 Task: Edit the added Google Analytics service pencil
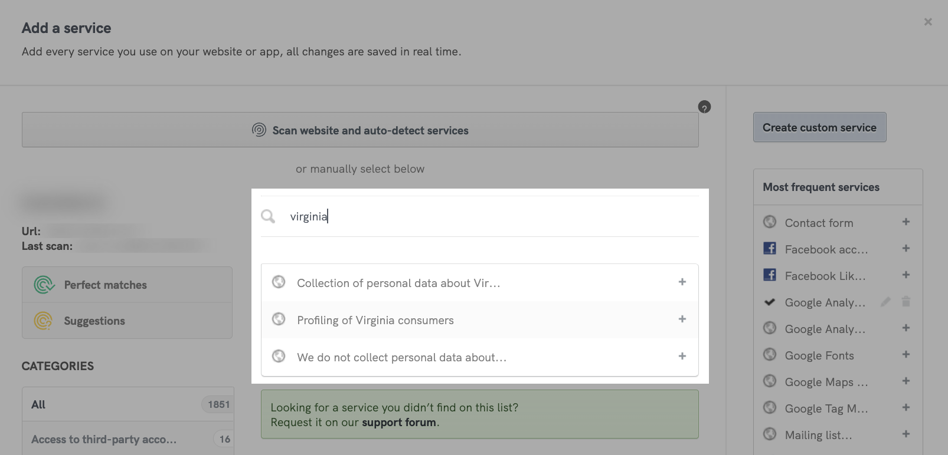885,302
